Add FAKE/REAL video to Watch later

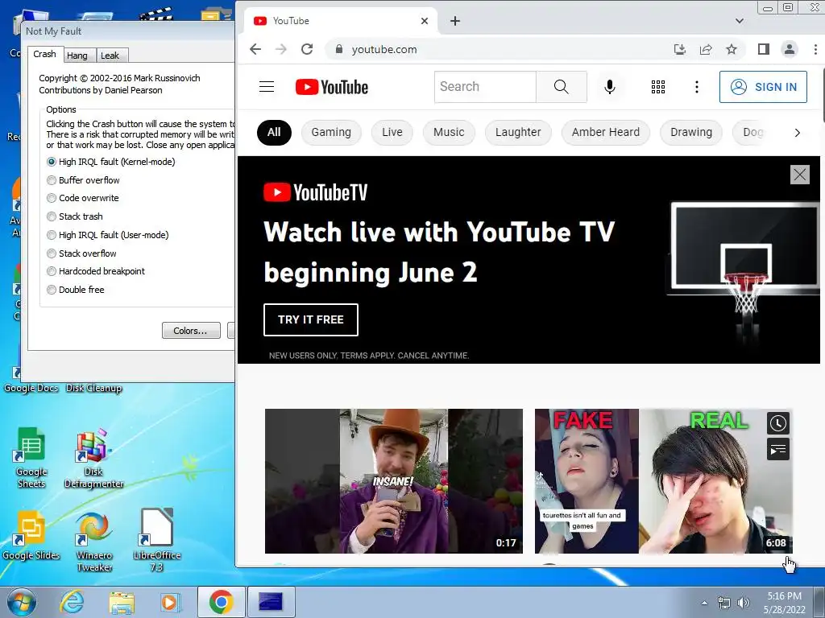coord(778,423)
